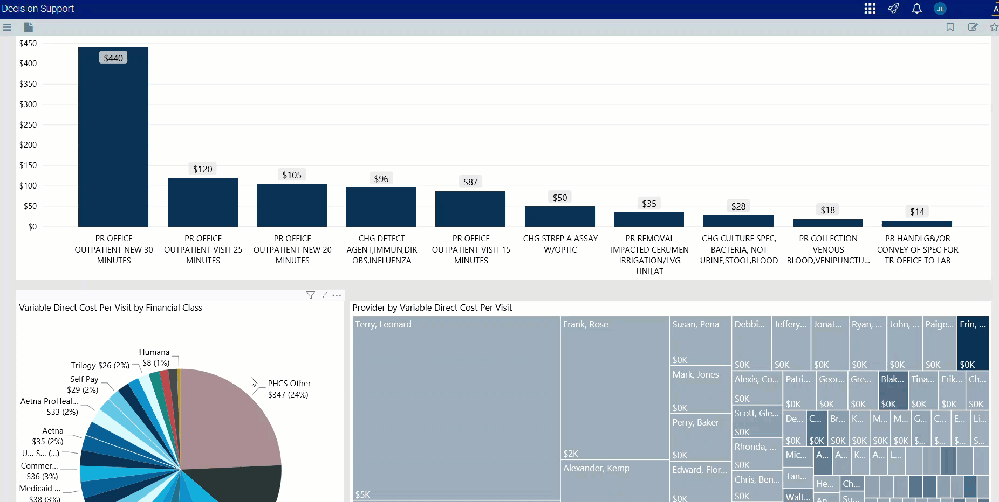Open the JL user profile avatar

940,9
